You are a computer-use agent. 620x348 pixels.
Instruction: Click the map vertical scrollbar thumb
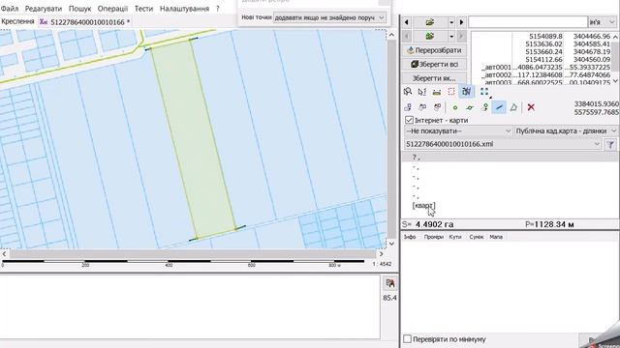point(391,139)
